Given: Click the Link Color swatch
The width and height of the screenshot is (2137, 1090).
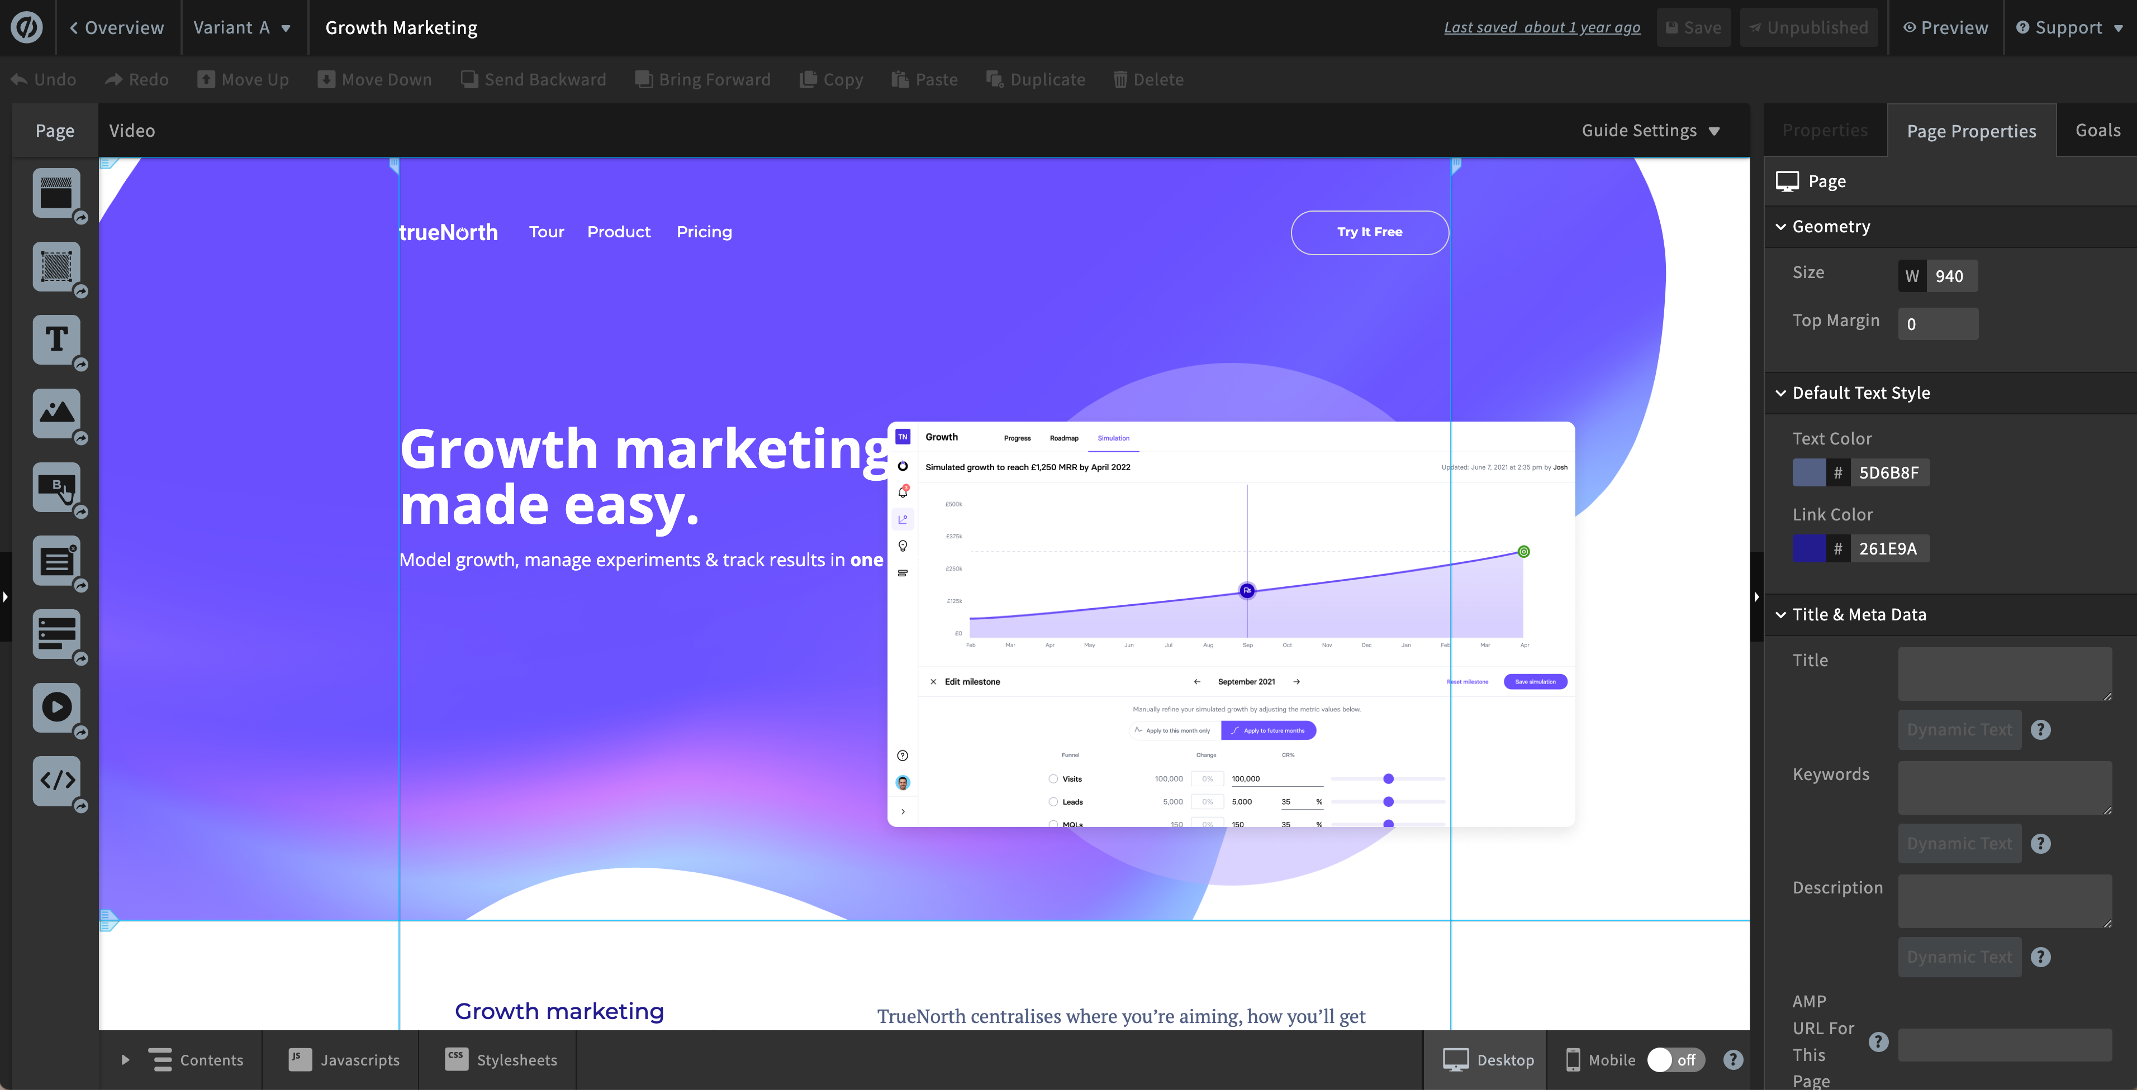Looking at the screenshot, I should click(1808, 548).
